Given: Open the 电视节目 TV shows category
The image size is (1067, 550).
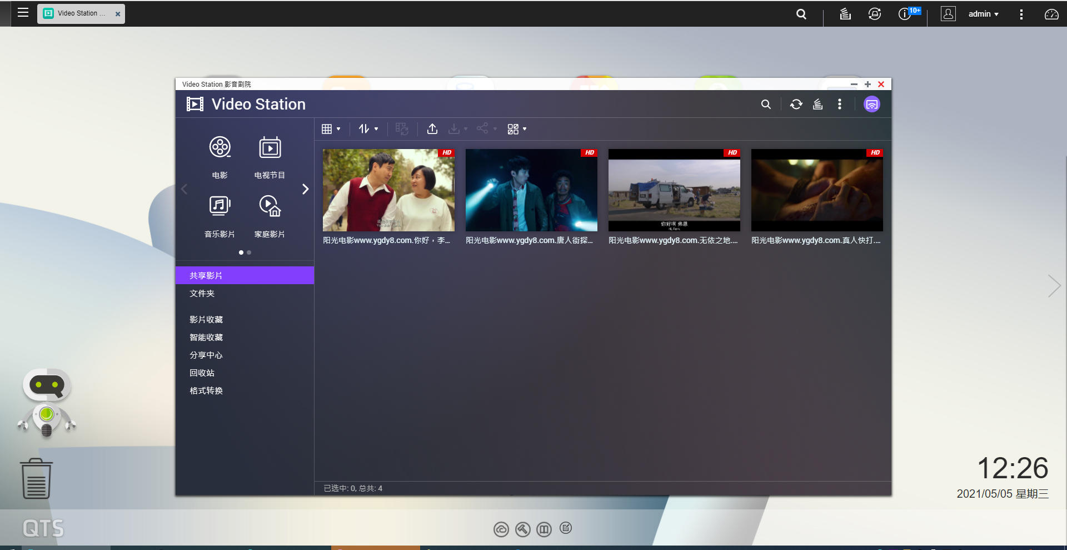Looking at the screenshot, I should (270, 148).
